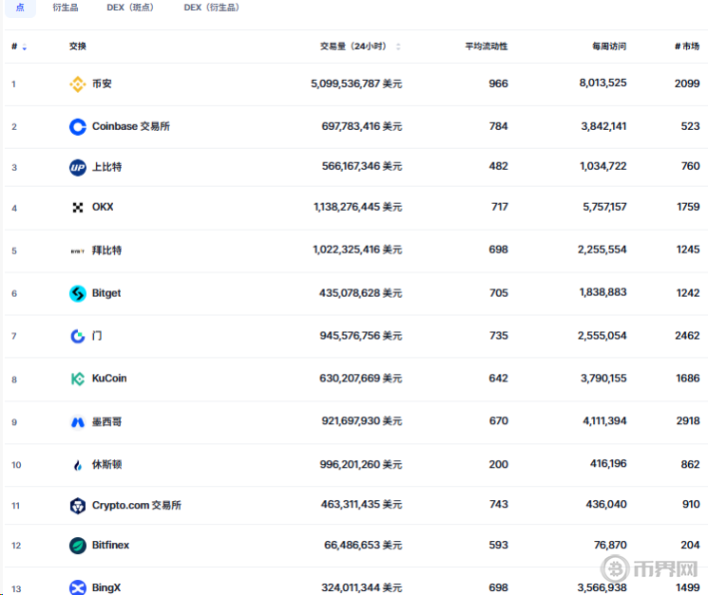This screenshot has height=595, width=708.
Task: Click volume 1,022,325,416 美元
Action: 357,250
